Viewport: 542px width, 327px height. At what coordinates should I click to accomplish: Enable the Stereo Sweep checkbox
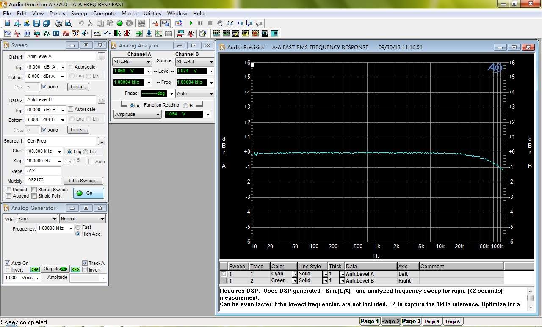pos(34,190)
